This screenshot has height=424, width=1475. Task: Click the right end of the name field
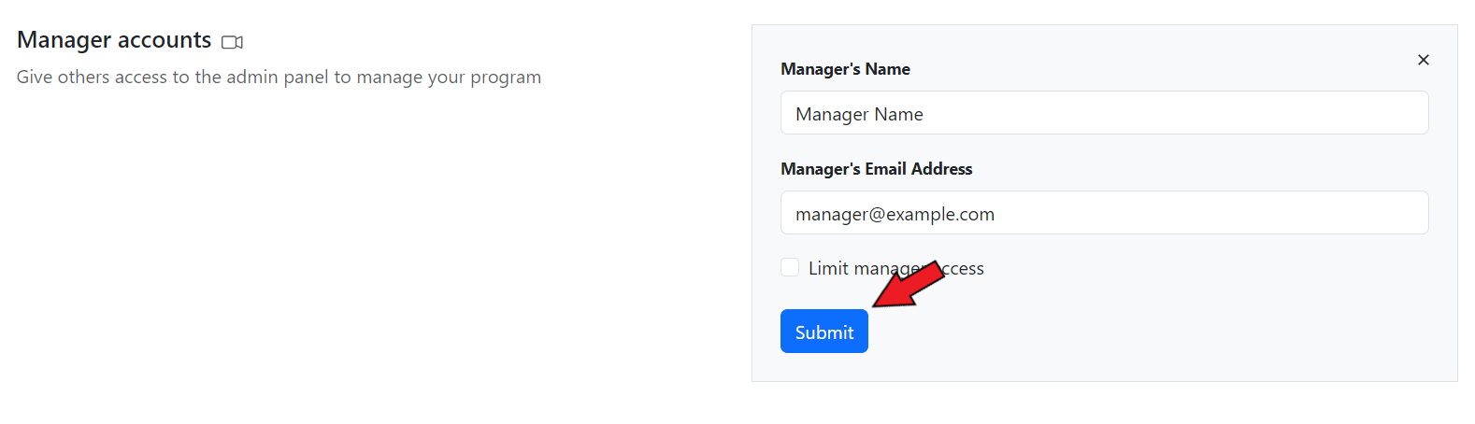point(1402,113)
